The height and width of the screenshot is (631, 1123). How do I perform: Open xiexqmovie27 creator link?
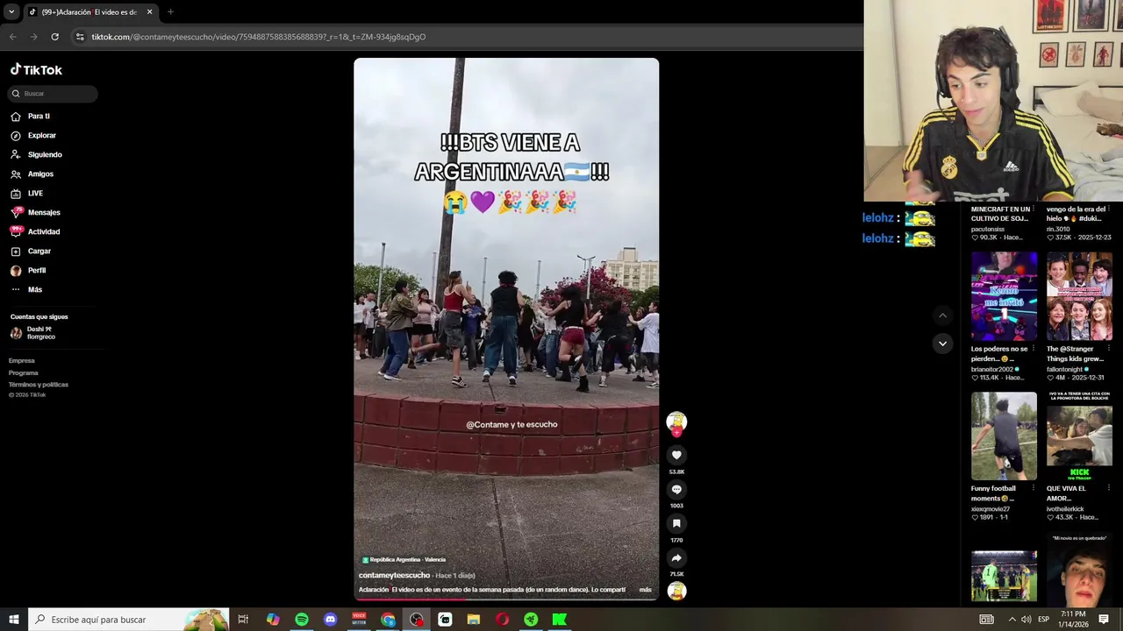[x=991, y=508]
